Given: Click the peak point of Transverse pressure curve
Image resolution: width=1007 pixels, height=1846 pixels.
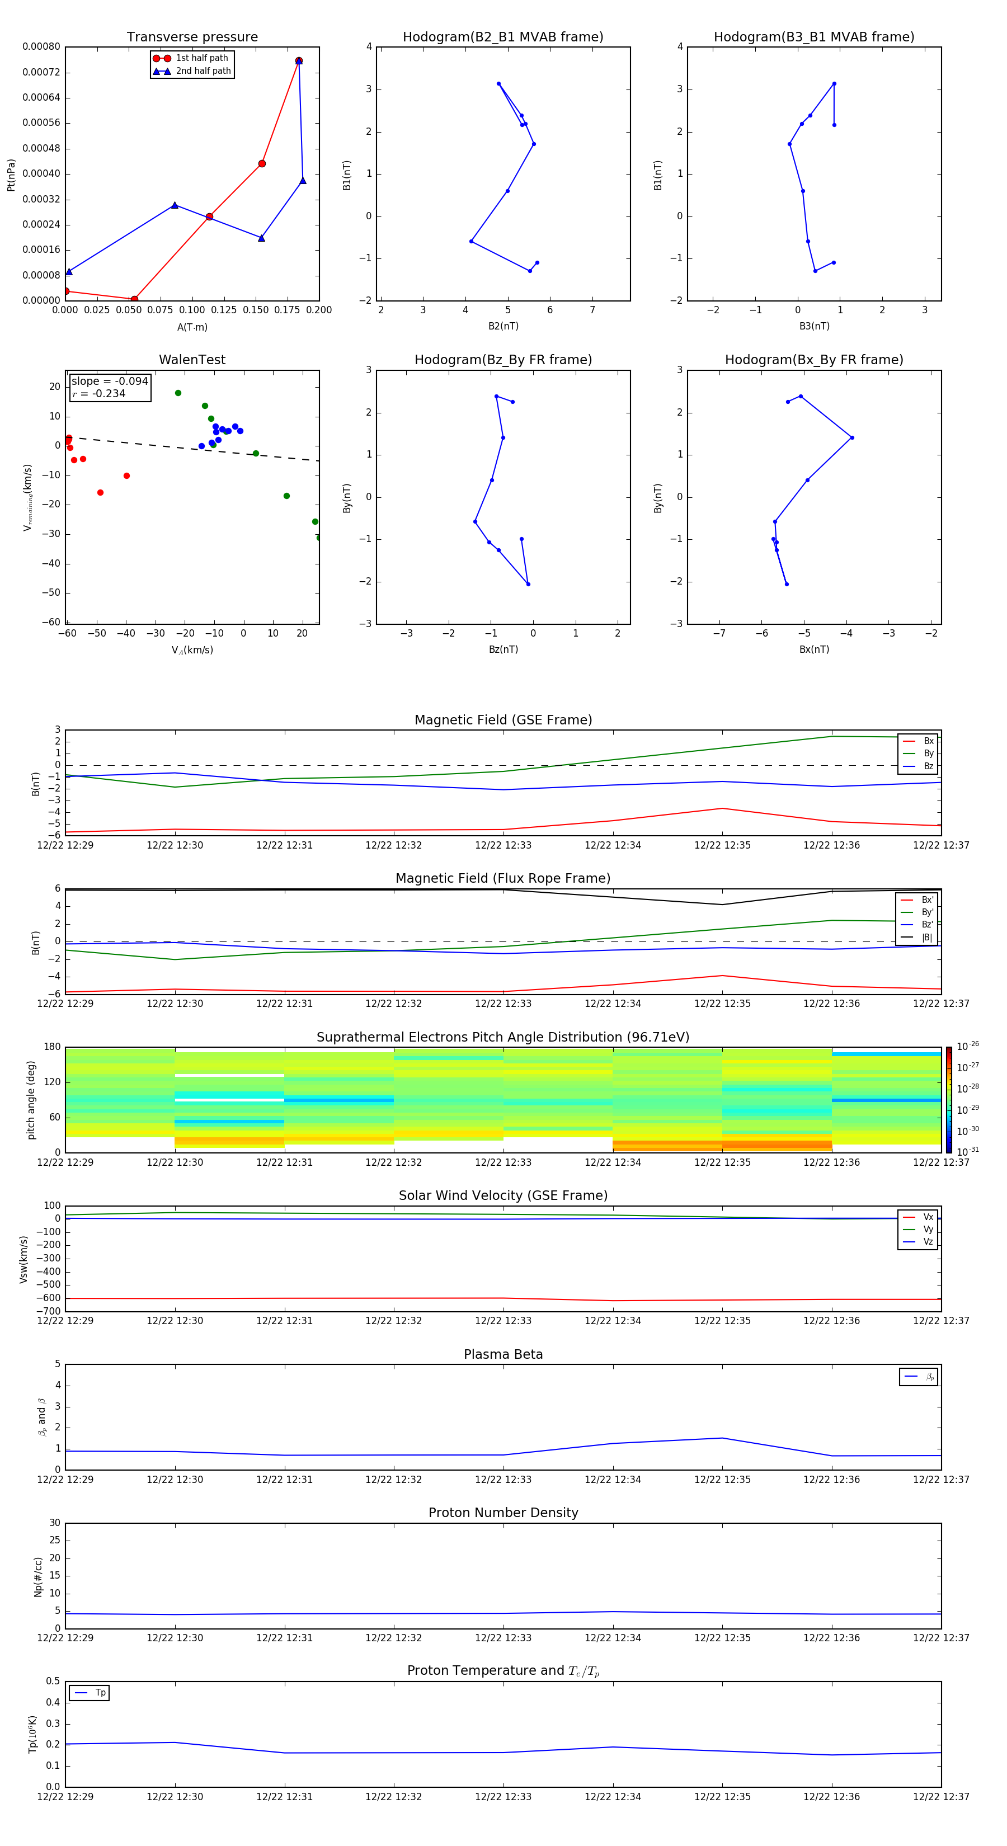Looking at the screenshot, I should point(299,61).
